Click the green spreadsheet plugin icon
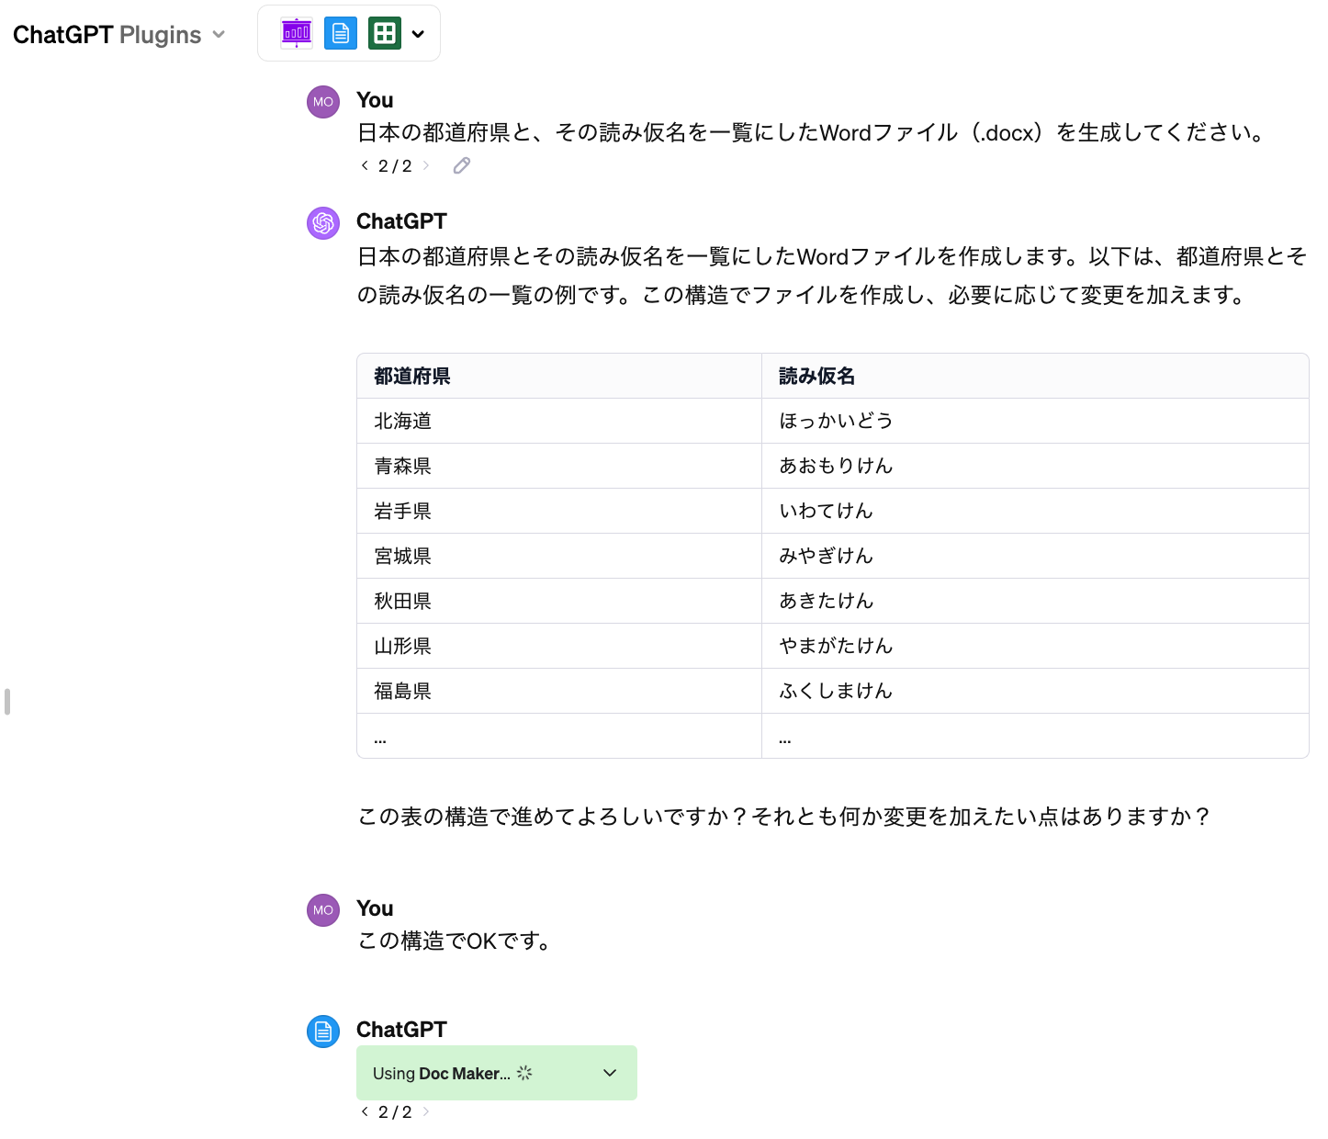This screenshot has height=1139, width=1328. [385, 34]
